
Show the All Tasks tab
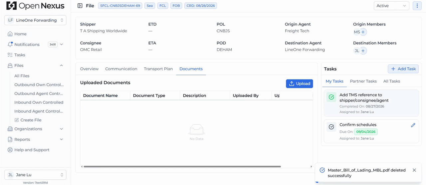coord(392,81)
